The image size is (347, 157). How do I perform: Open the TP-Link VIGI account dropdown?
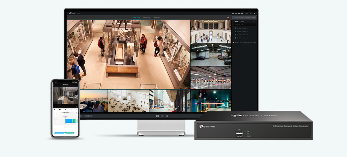(244, 17)
